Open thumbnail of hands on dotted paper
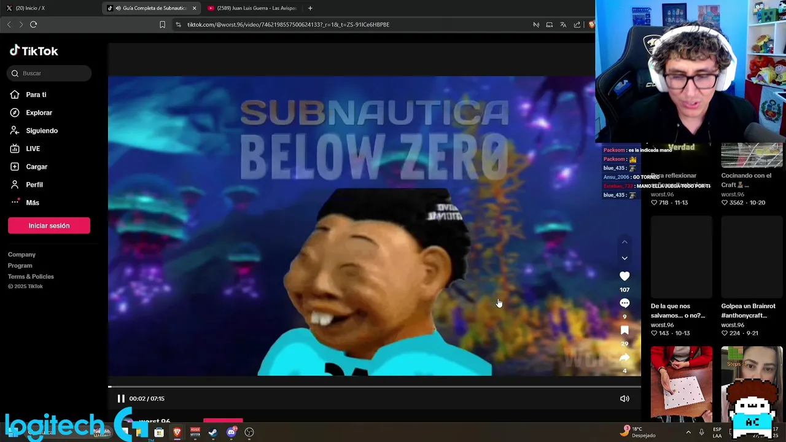The width and height of the screenshot is (786, 442). point(682,384)
